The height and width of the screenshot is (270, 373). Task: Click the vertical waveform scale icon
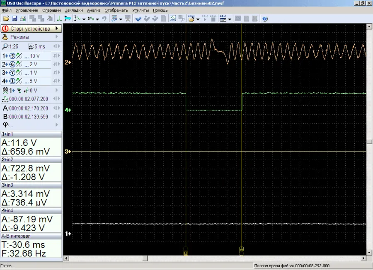coord(78,19)
